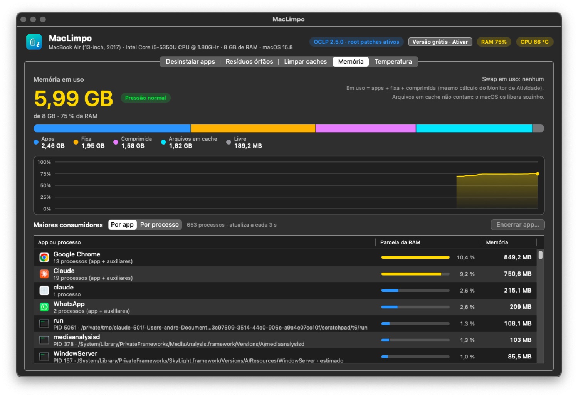The width and height of the screenshot is (578, 397).
Task: Click the blue Apps legend dot
Action: point(36,142)
